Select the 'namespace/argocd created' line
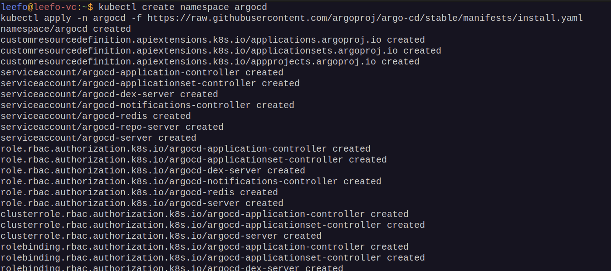 pyautogui.click(x=66, y=29)
